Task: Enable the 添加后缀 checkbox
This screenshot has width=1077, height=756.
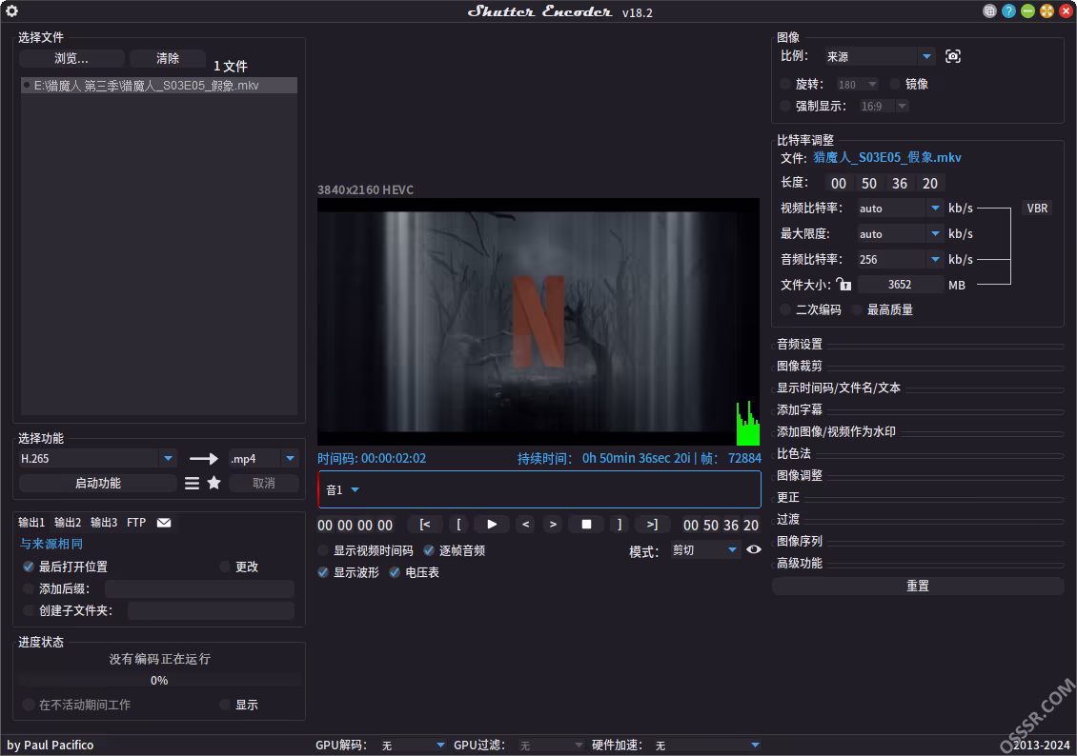Action: 29,588
